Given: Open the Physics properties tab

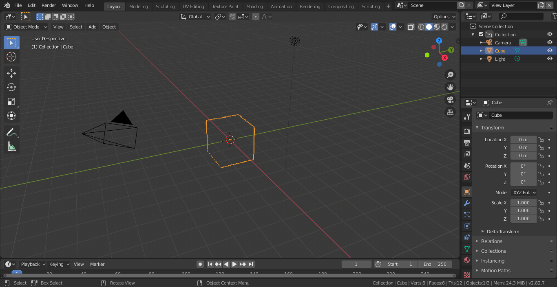Looking at the screenshot, I should click(x=467, y=226).
